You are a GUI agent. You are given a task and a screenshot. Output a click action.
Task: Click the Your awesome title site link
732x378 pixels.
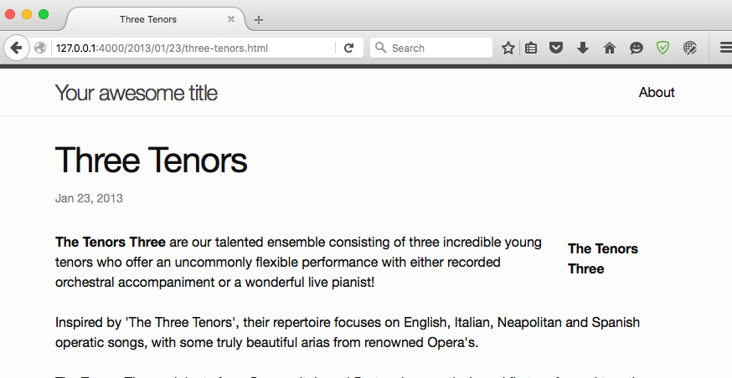pyautogui.click(x=137, y=93)
